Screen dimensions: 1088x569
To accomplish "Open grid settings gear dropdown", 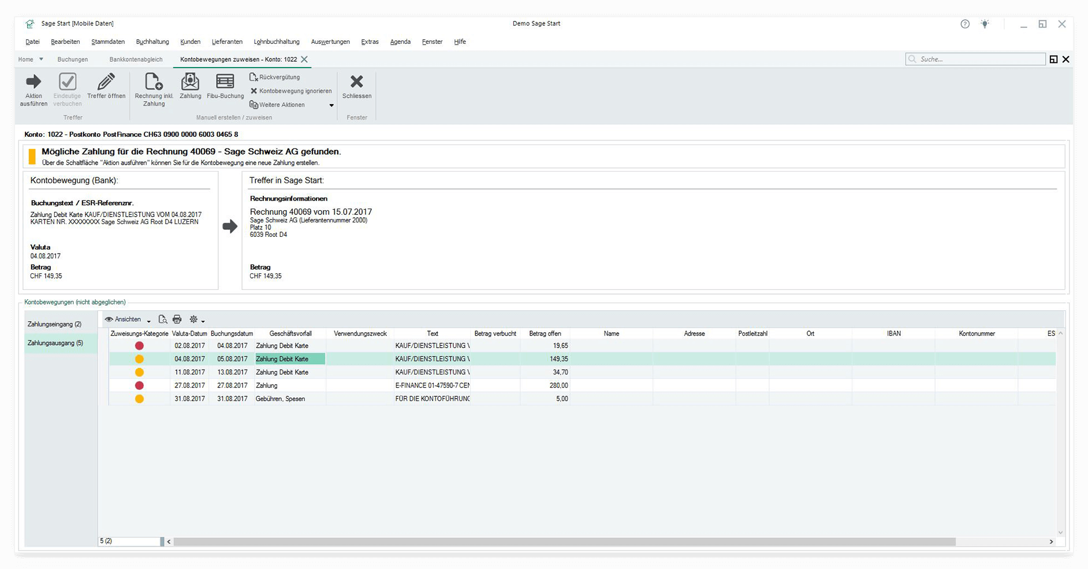I will 197,319.
